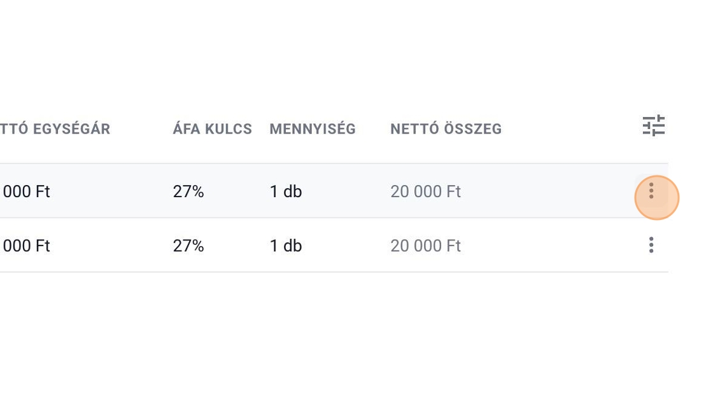713x398 pixels.
Task: Click the NETTÓ EGYSÉGÁR column header
Action: click(x=55, y=129)
